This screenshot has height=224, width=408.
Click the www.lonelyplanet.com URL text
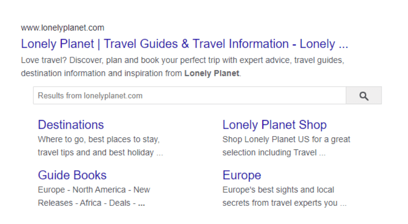pyautogui.click(x=63, y=28)
